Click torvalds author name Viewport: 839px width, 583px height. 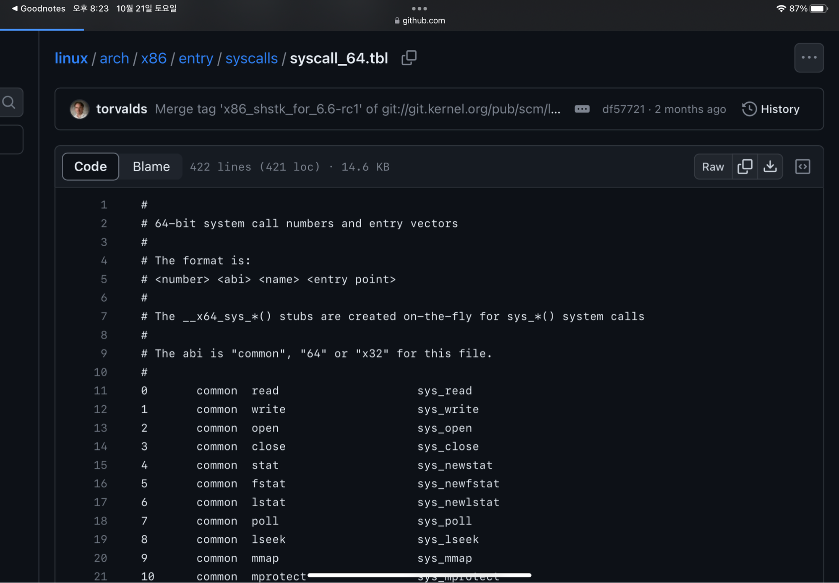pyautogui.click(x=122, y=109)
